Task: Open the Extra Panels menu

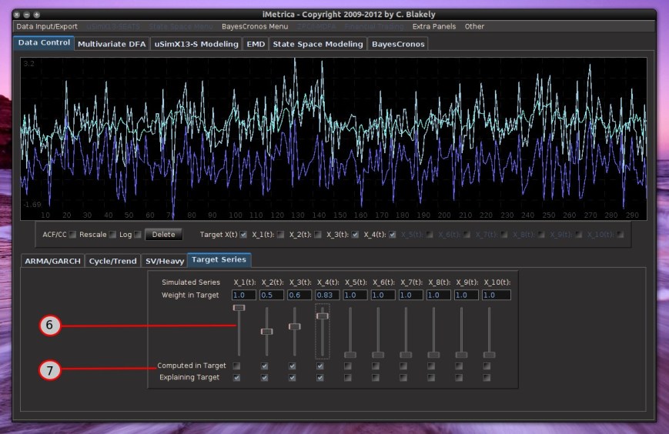Action: (x=434, y=26)
